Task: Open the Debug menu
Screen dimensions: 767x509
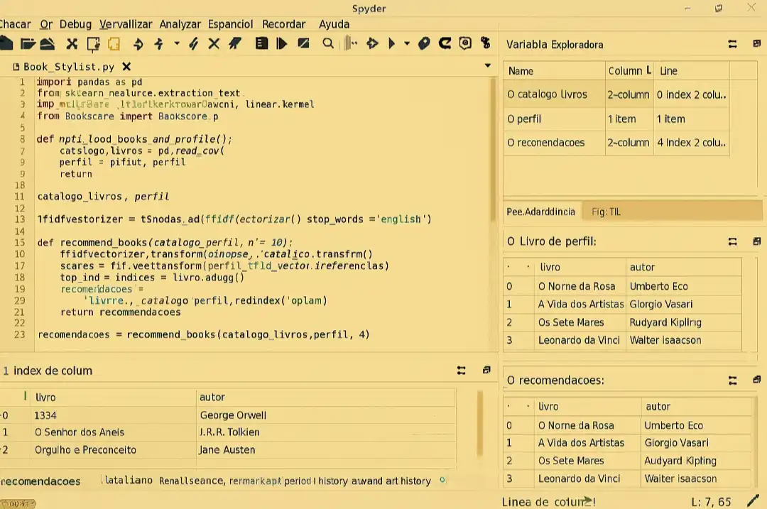Action: pyautogui.click(x=75, y=24)
